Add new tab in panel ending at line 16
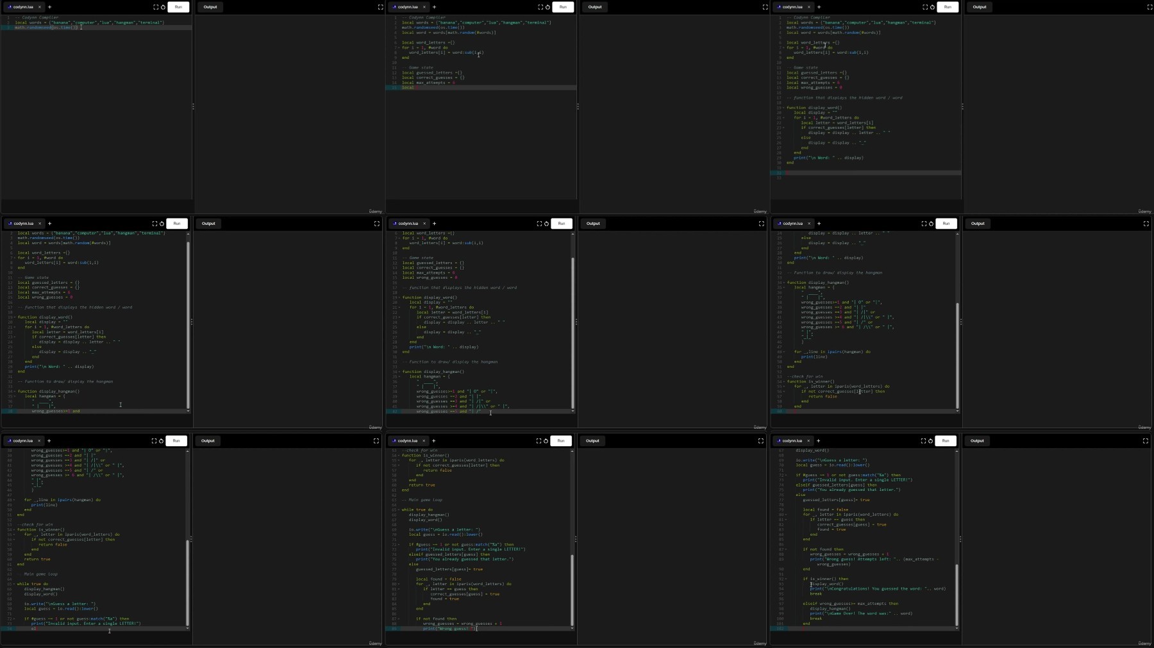The height and width of the screenshot is (648, 1154). (x=434, y=7)
